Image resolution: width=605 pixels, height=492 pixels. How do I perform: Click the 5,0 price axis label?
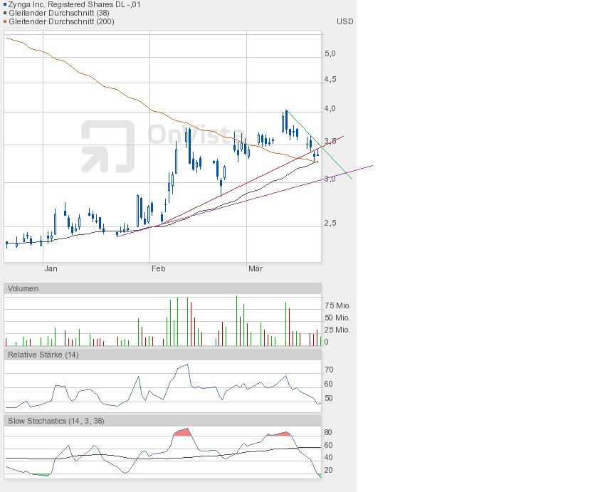(330, 53)
